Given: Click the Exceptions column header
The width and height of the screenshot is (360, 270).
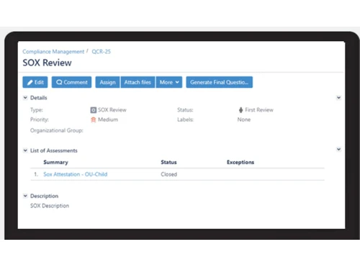Looking at the screenshot, I should 240,162.
